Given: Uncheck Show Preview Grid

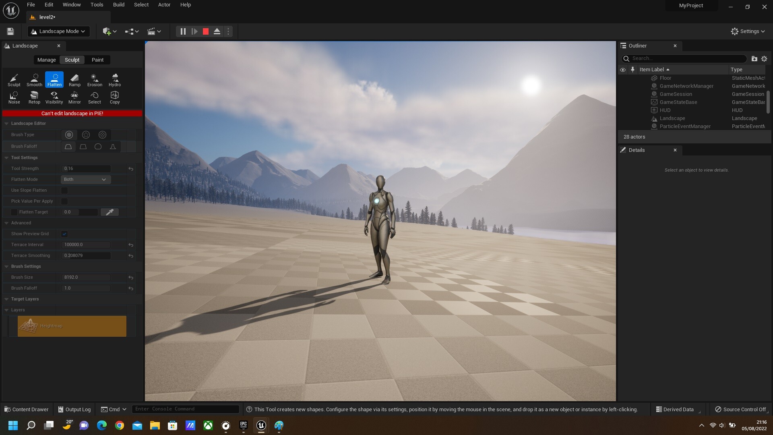Looking at the screenshot, I should [64, 234].
